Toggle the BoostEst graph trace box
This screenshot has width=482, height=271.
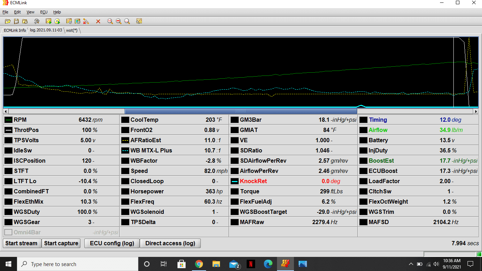pos(363,161)
